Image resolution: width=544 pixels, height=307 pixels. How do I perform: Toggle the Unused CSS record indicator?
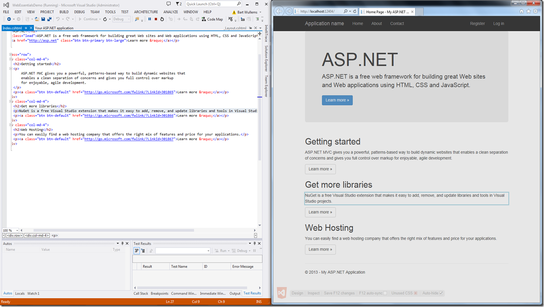pyautogui.click(x=416, y=293)
